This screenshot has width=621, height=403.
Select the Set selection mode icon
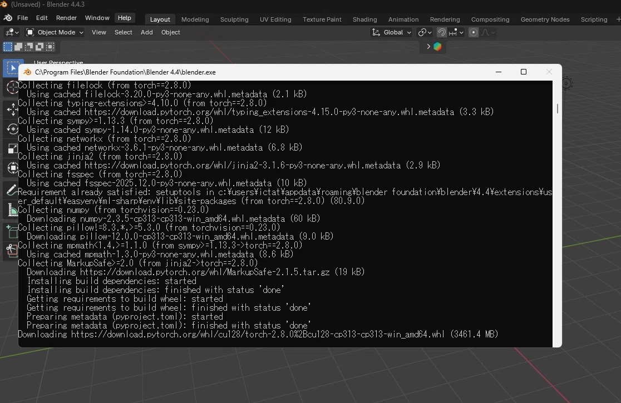[8, 47]
